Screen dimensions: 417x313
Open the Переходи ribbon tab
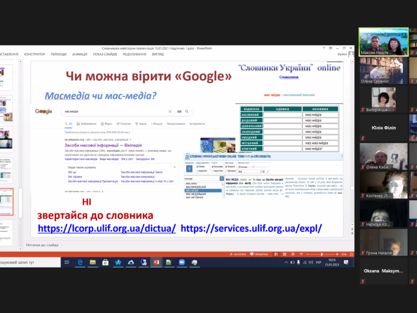(58, 54)
